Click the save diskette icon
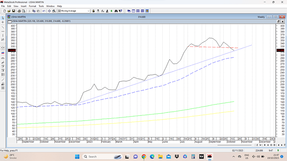287x161 pixels. click(14, 11)
